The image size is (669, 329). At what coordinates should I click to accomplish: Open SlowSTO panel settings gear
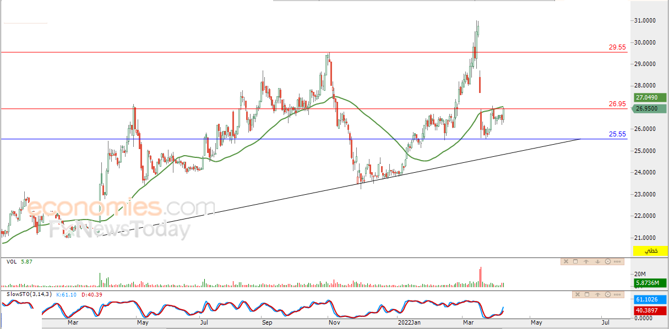point(608,294)
